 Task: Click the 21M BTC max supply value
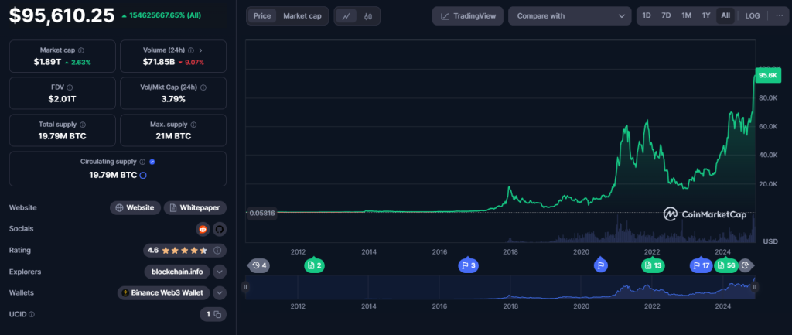(173, 136)
